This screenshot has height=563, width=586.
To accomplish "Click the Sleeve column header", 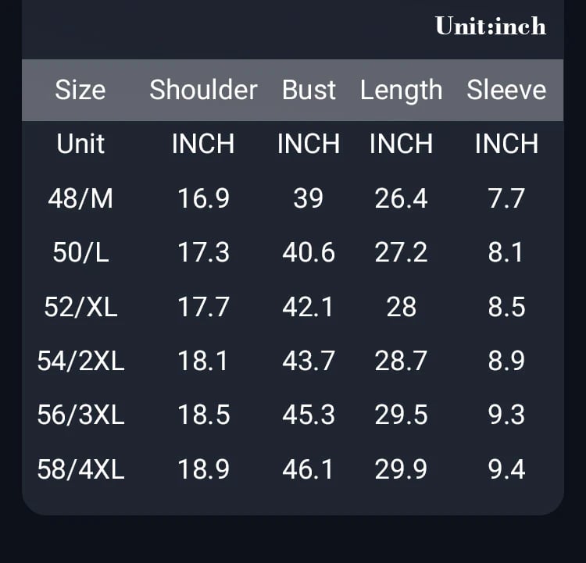I will click(x=506, y=91).
